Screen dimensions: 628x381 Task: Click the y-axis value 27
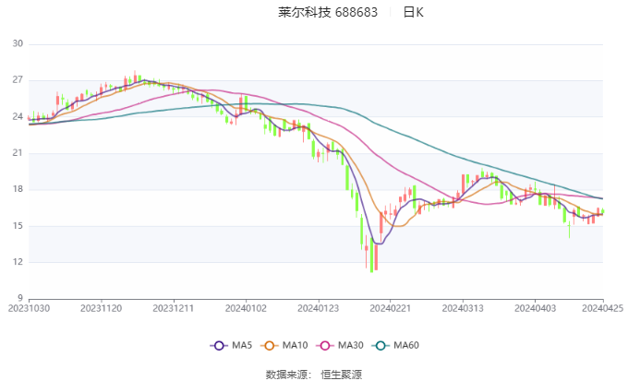18,80
